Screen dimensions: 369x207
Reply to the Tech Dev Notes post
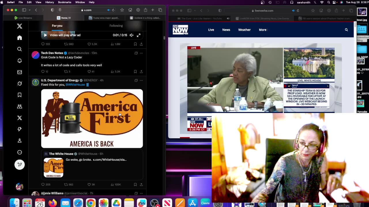43,72
